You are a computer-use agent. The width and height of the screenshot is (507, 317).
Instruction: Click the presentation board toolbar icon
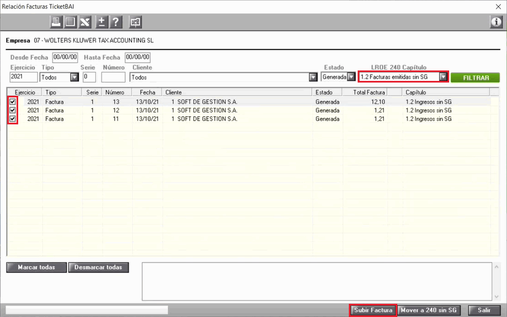pyautogui.click(x=135, y=22)
